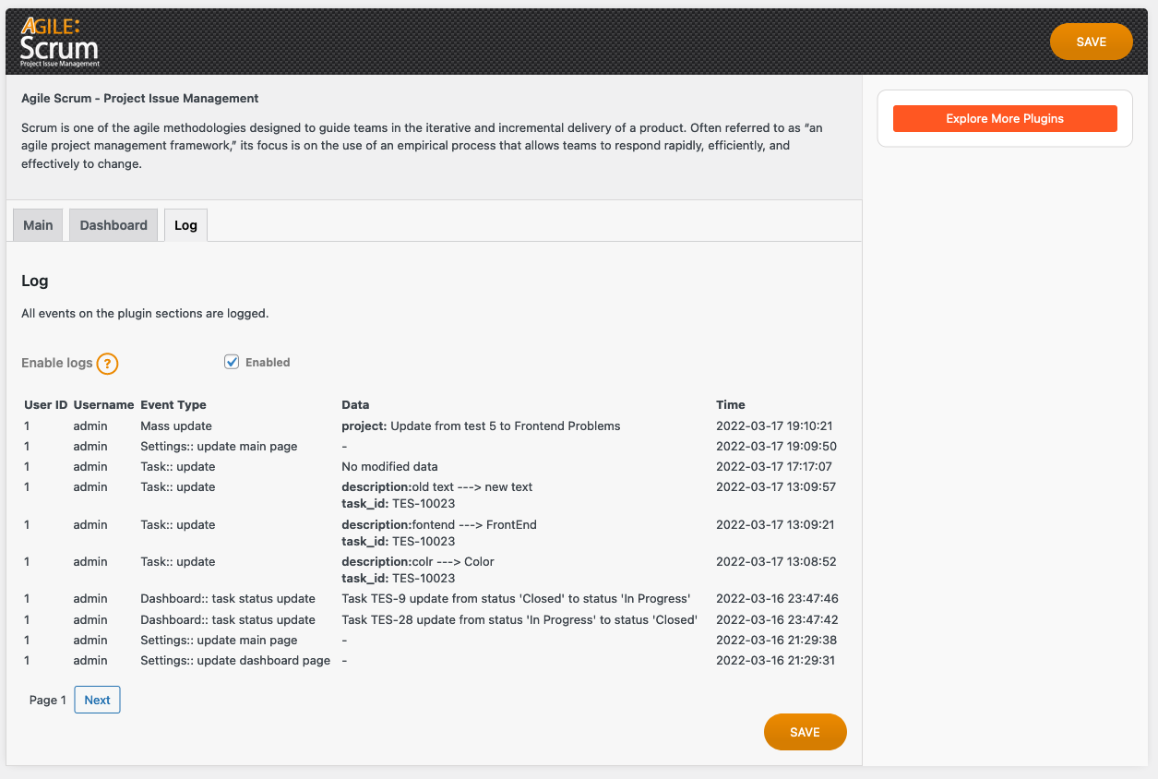Click 'Settings:: update dashboard page' event
Screen dimensions: 1158x779
(x=235, y=661)
